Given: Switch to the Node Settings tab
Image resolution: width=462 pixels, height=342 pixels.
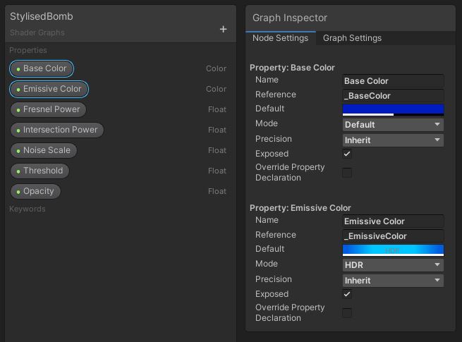Looking at the screenshot, I should (x=280, y=38).
